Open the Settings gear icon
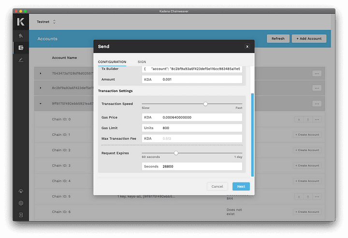 (x=21, y=203)
